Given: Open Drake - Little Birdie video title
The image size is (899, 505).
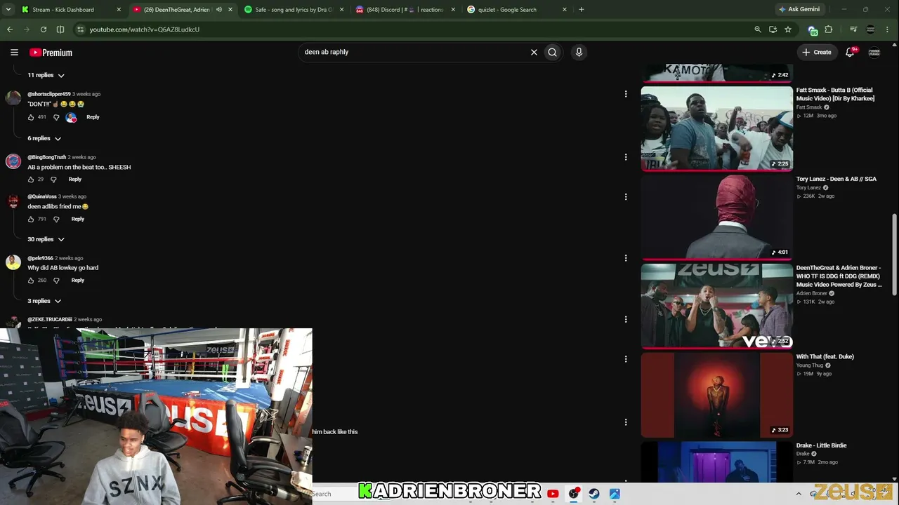Looking at the screenshot, I should (821, 445).
